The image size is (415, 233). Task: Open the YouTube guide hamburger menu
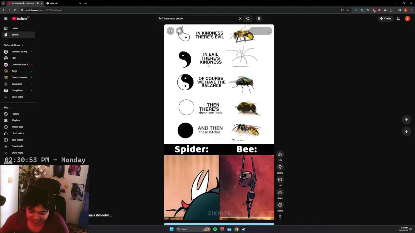(6, 18)
